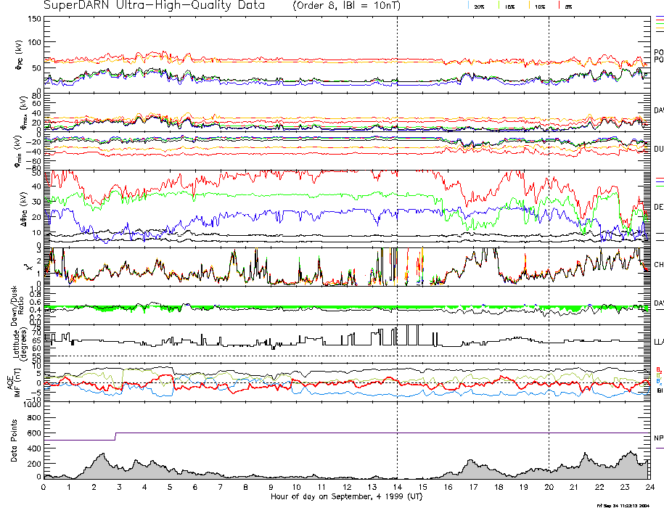Click hour 24 tick label on x-axis
664x508 pixels.
649,487
